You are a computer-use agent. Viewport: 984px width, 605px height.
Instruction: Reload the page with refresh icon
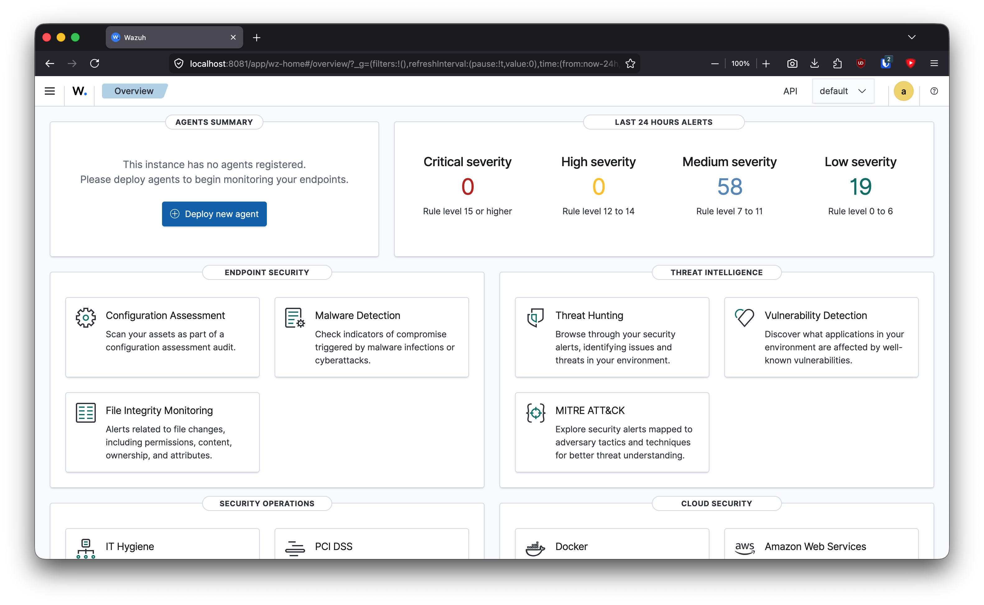pos(95,63)
